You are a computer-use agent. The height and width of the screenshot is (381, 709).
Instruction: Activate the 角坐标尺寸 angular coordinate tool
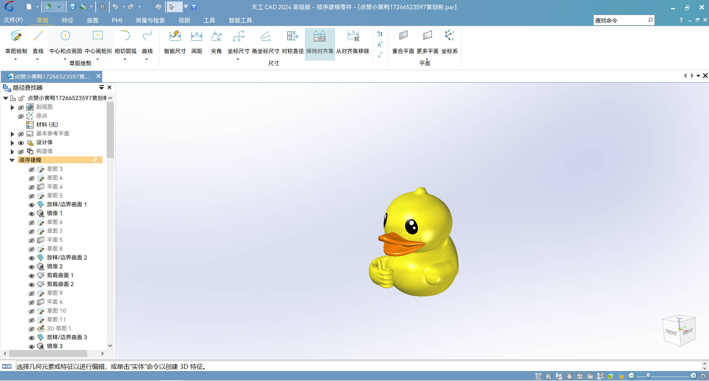pos(265,42)
